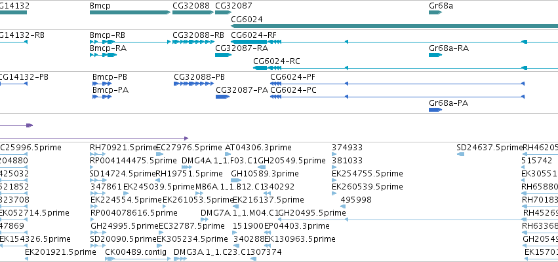Select the Bmcp gene bar

pyautogui.click(x=130, y=12)
